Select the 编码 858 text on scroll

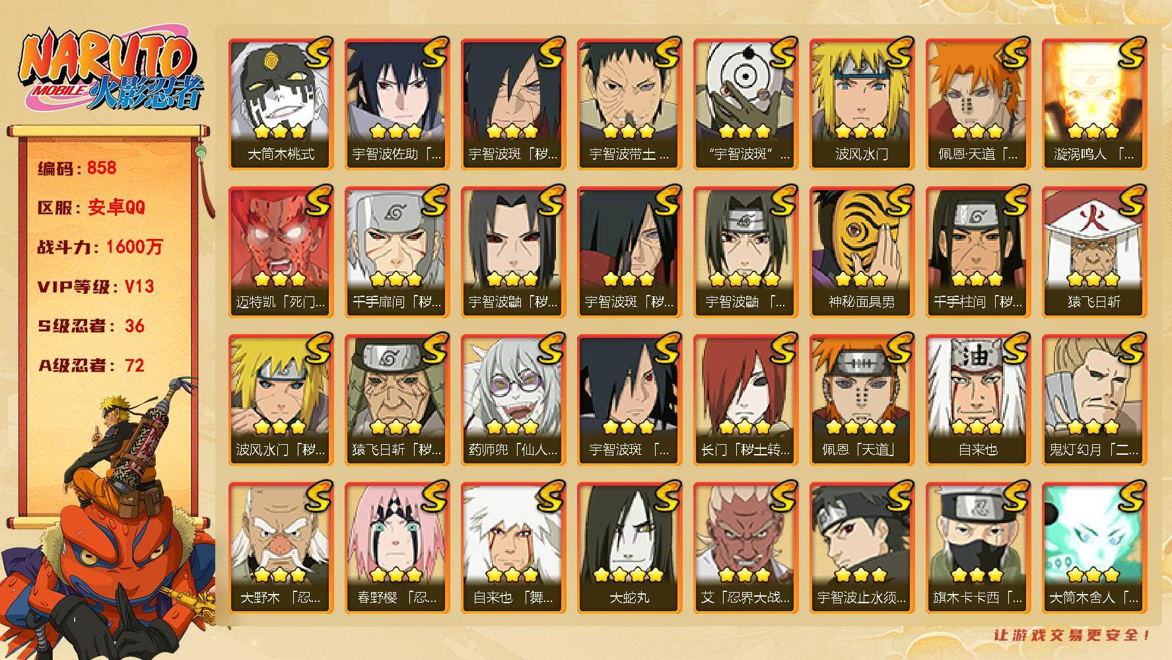(x=77, y=168)
